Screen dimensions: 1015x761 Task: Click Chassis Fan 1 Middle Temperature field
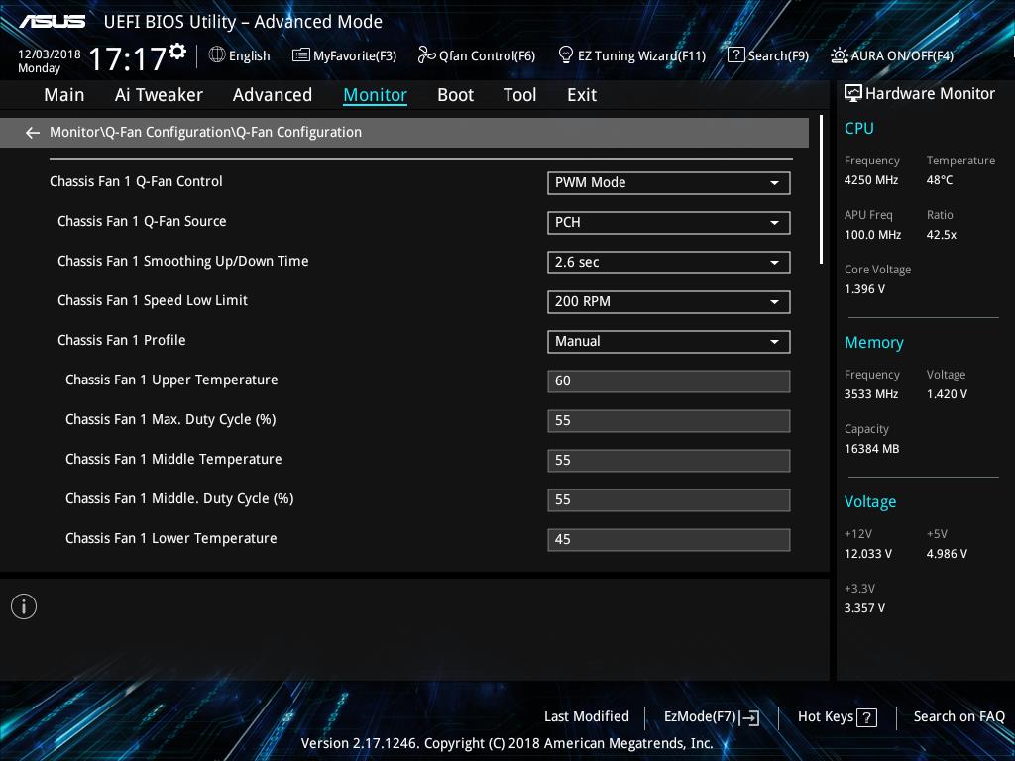point(669,460)
